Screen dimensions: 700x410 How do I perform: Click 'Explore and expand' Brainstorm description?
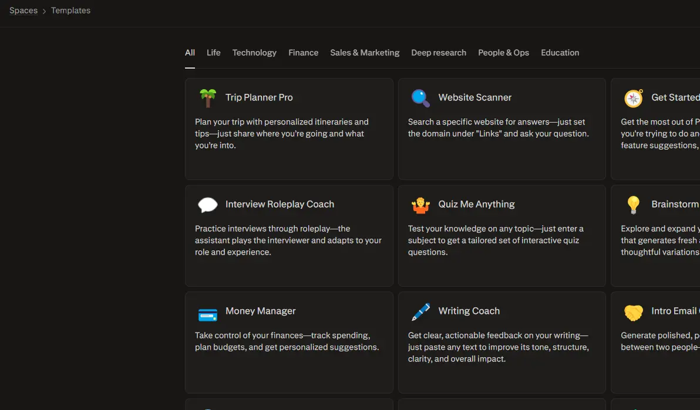coord(660,240)
